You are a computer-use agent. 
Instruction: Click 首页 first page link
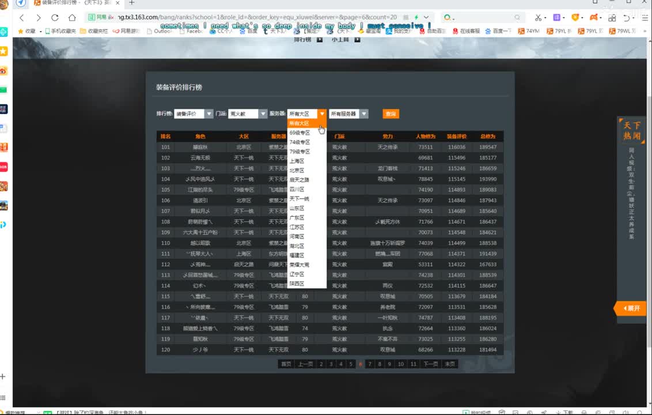(286, 364)
